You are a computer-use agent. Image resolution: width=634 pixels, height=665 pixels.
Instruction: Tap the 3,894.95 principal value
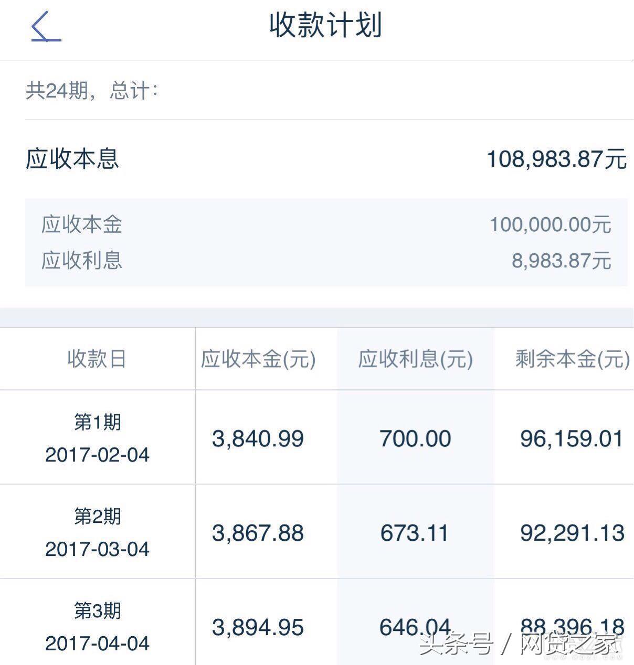point(257,626)
